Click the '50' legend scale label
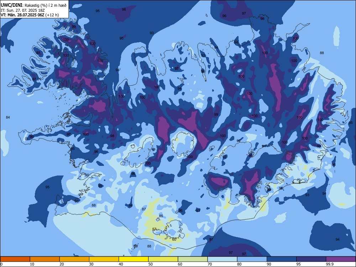This screenshot has height=267, width=356. tap(150, 264)
